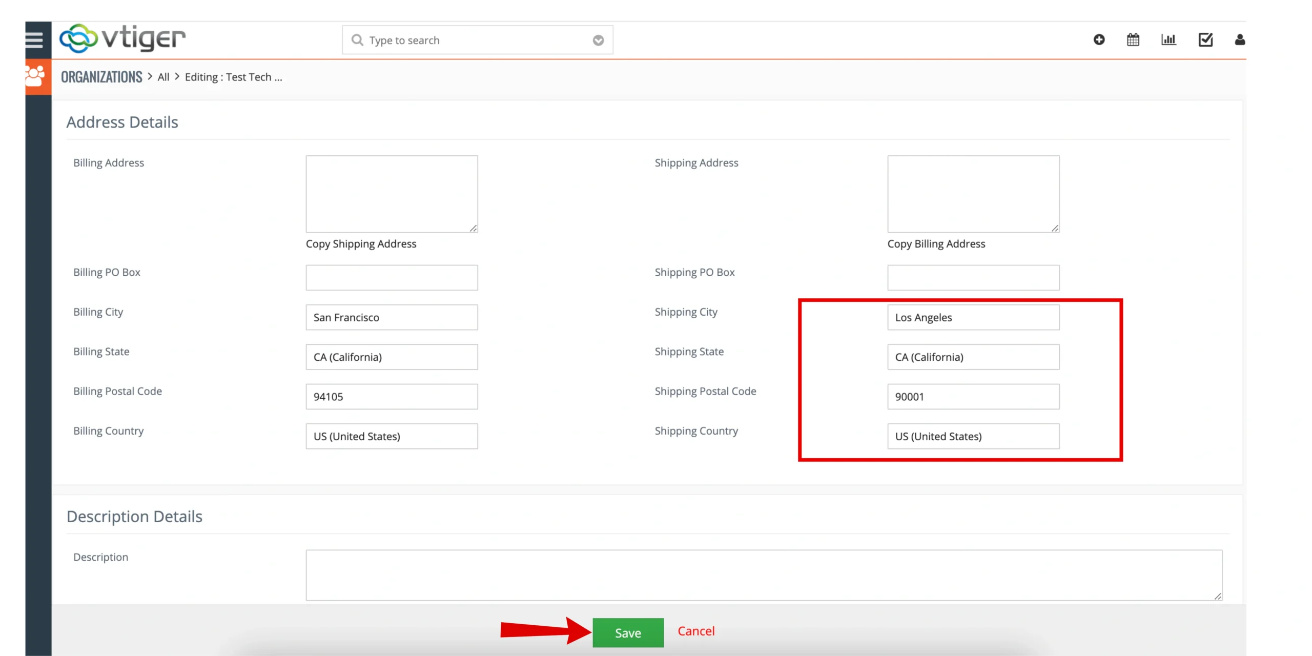Open the reports chart icon
The image size is (1312, 656).
click(1168, 39)
